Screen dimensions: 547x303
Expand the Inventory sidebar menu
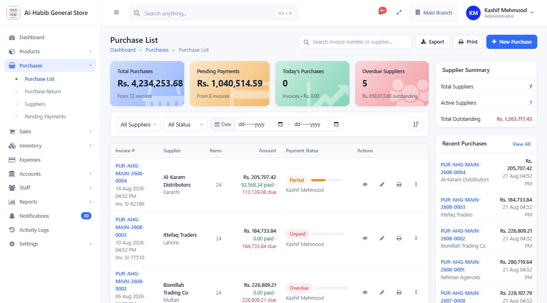(x=50, y=145)
